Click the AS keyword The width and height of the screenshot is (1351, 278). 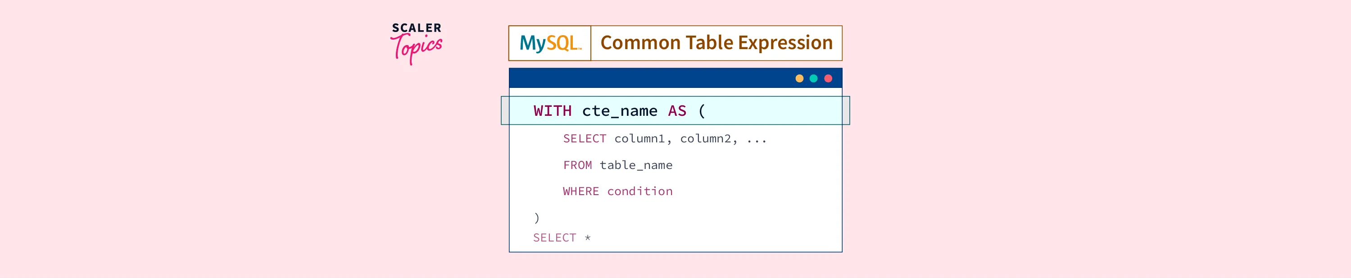676,111
